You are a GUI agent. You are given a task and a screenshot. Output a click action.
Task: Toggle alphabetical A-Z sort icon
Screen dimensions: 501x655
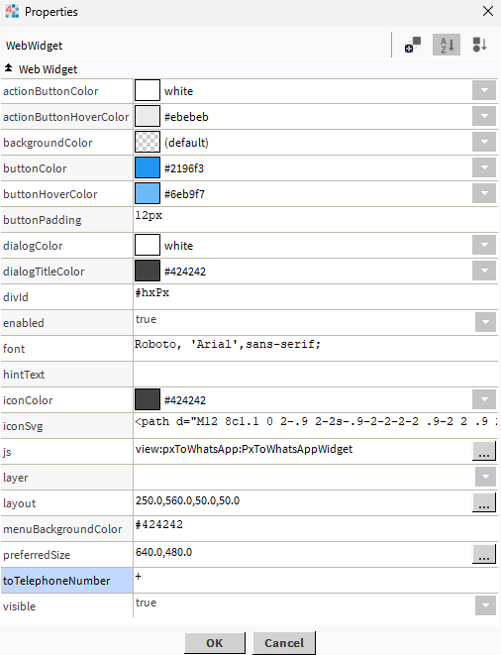pyautogui.click(x=447, y=45)
